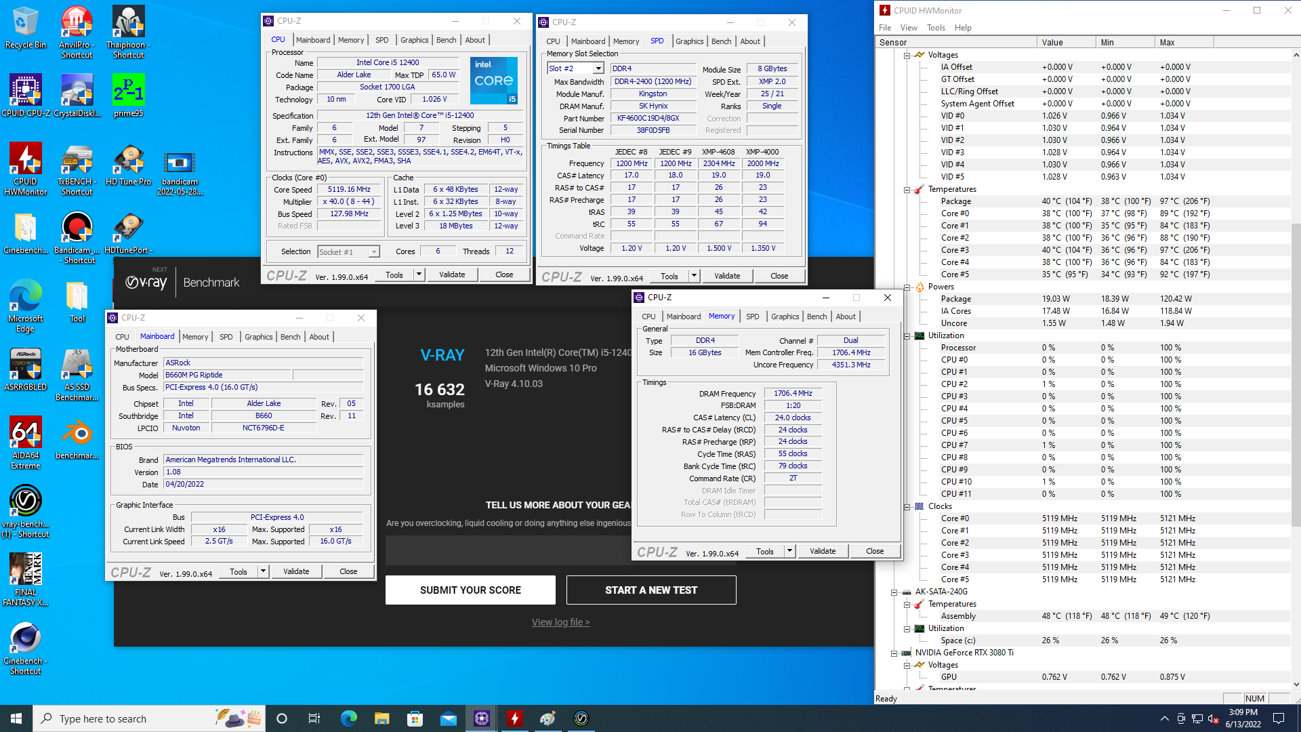
Task: Click Validate in the CPU-Z Memory window
Action: coord(823,551)
